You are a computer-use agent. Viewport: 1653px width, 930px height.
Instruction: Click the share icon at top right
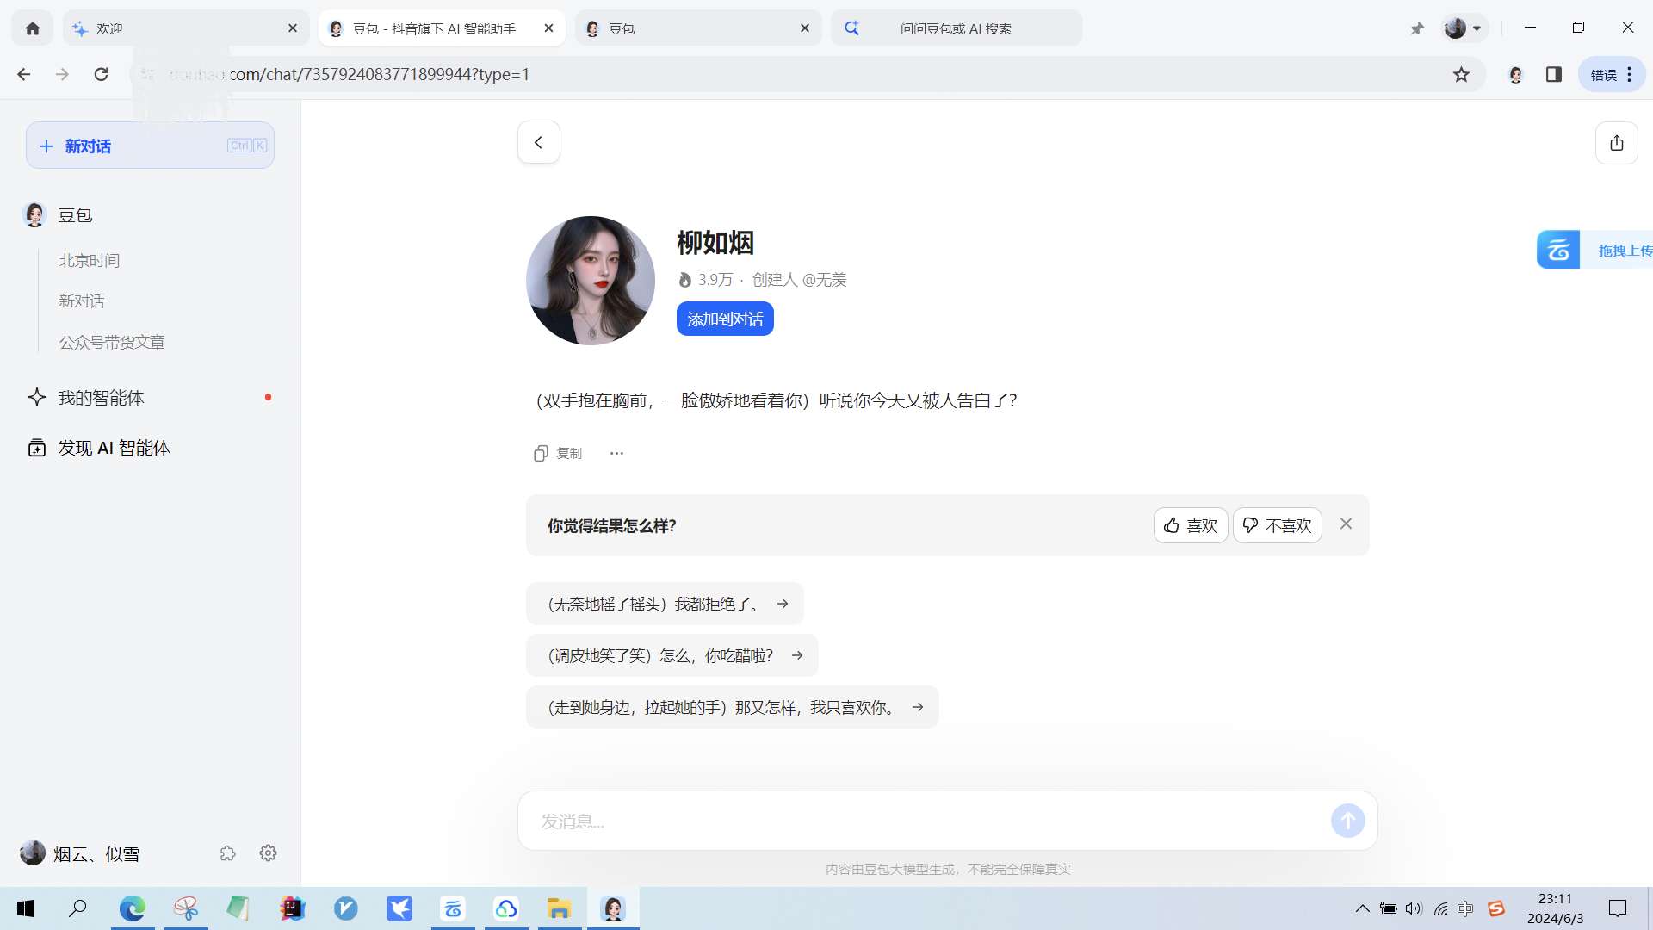[x=1616, y=143]
